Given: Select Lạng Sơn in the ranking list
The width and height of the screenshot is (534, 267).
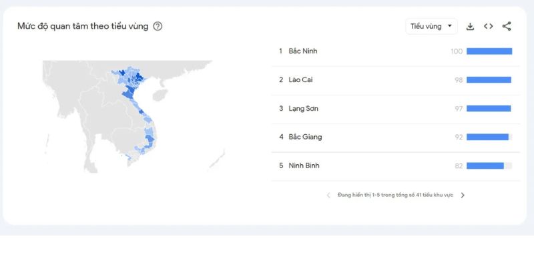Looking at the screenshot, I should tap(395, 108).
